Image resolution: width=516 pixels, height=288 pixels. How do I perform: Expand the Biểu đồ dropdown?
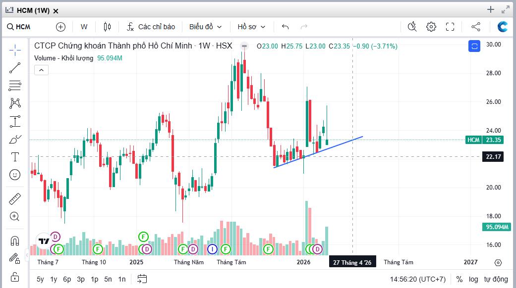[205, 27]
